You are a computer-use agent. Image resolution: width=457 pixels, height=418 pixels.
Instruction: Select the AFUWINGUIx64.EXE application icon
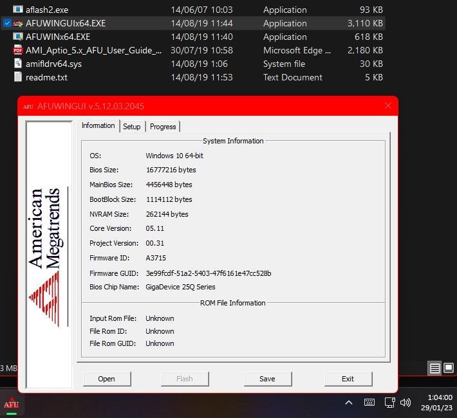pos(18,23)
